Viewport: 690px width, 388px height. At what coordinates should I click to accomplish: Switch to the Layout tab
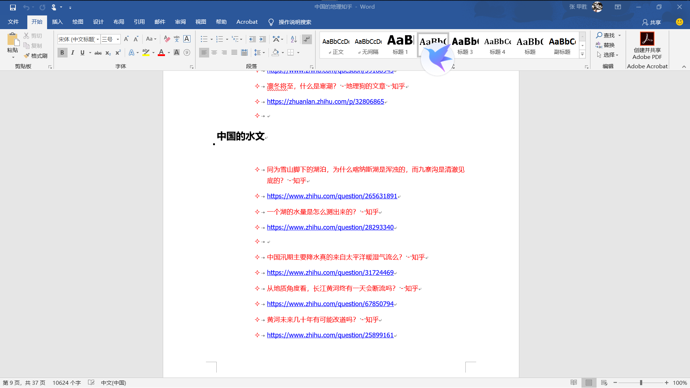[119, 22]
